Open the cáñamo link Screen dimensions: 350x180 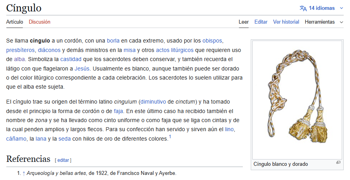tap(16, 139)
